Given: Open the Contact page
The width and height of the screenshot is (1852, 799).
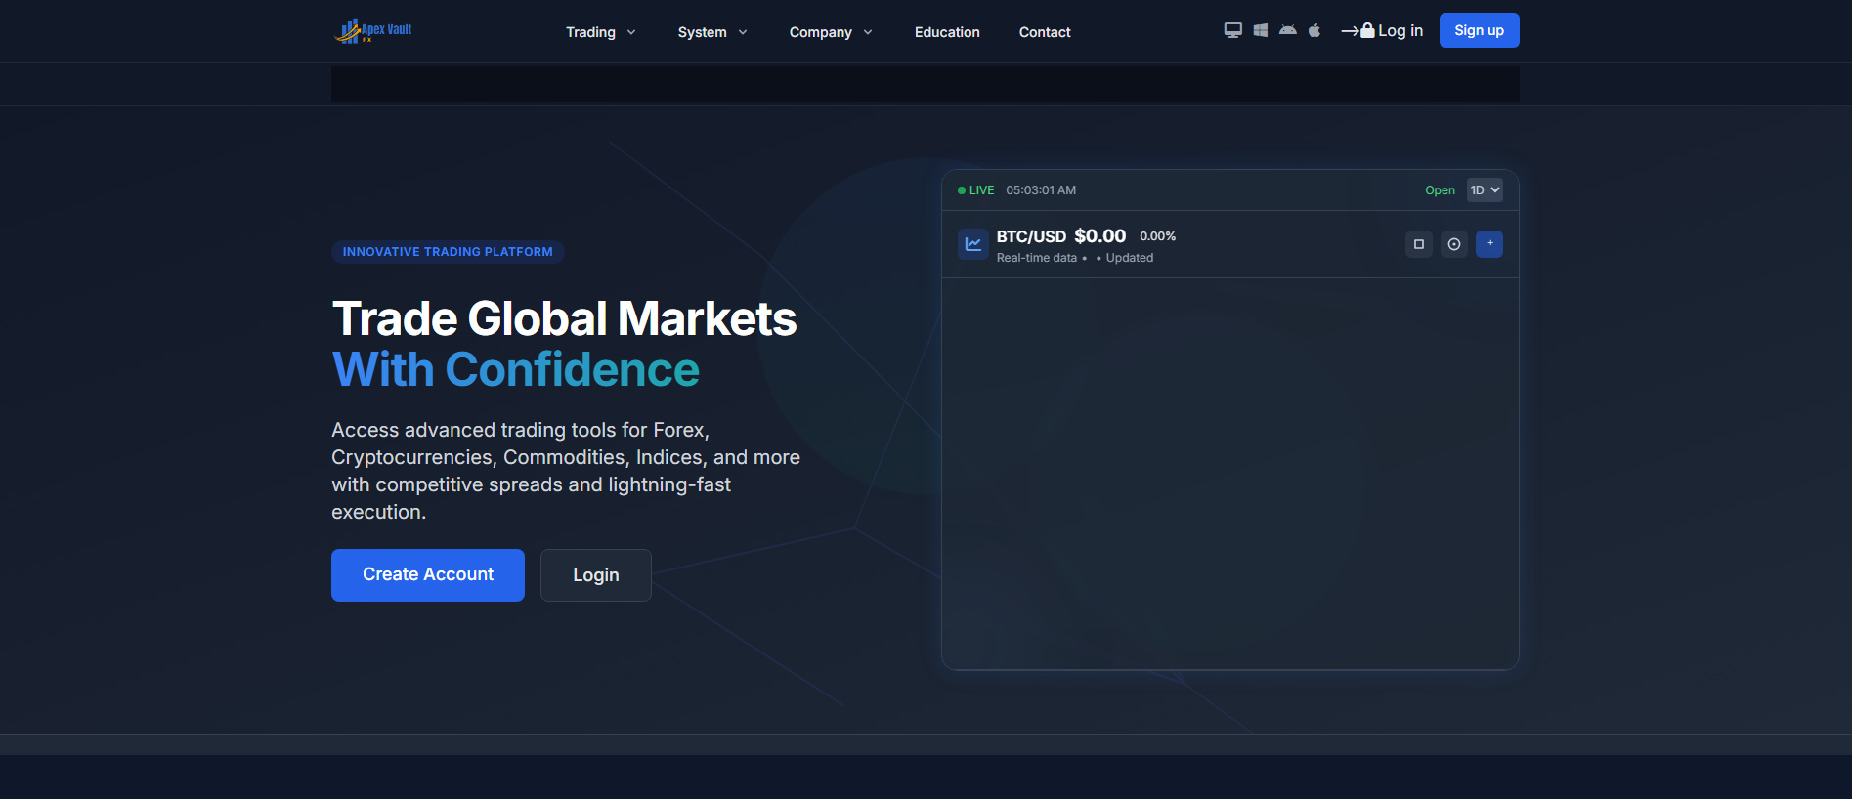Looking at the screenshot, I should (x=1045, y=32).
